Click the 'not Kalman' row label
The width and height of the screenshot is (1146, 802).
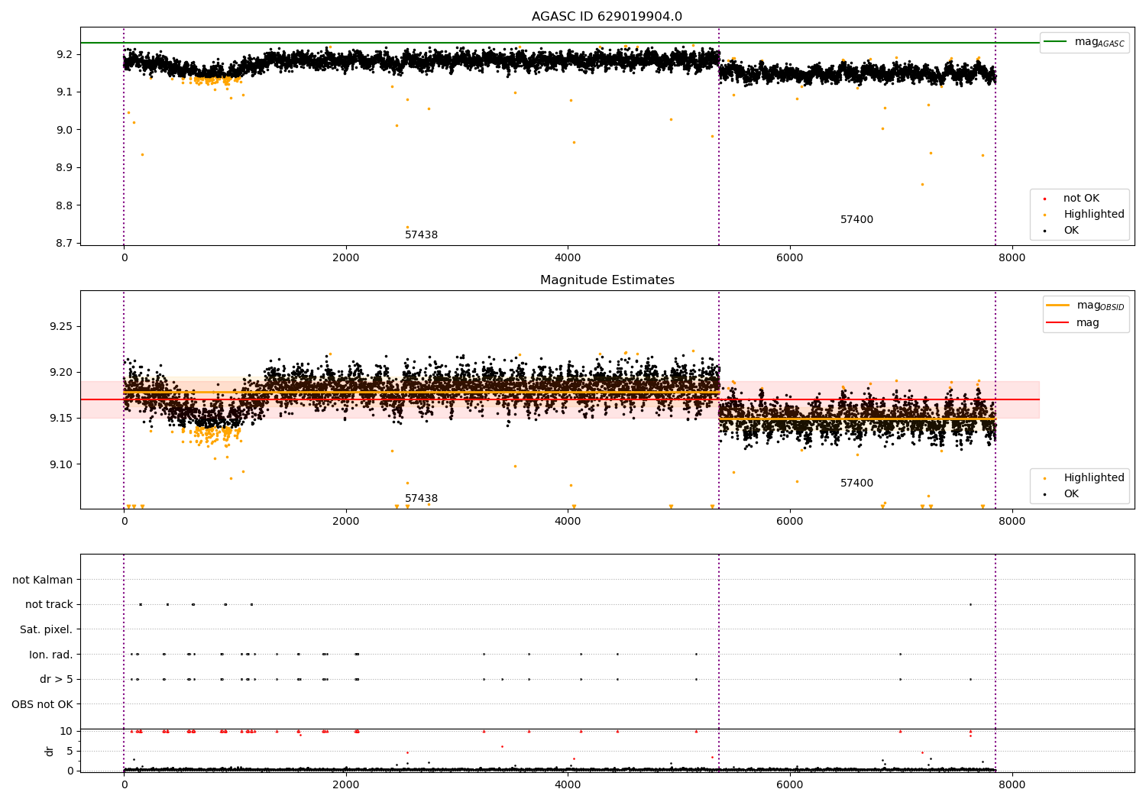pyautogui.click(x=43, y=580)
